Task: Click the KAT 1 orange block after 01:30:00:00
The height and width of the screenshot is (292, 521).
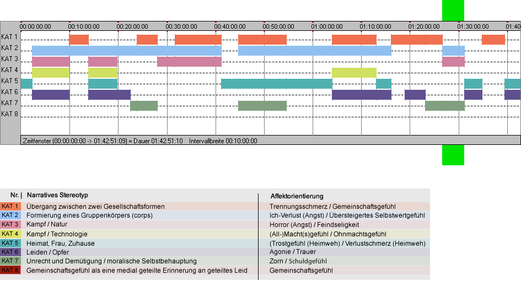Action: click(x=493, y=40)
